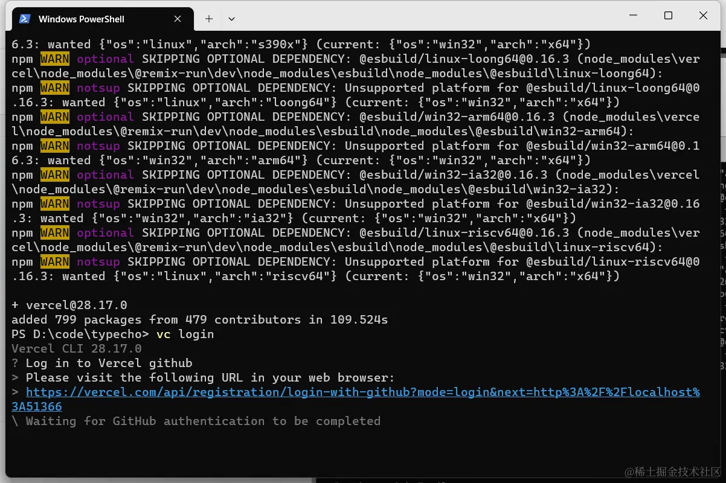726x483 pixels.
Task: Click the 'PS D:\code\typecho>' prompt
Action: pyautogui.click(x=80, y=334)
